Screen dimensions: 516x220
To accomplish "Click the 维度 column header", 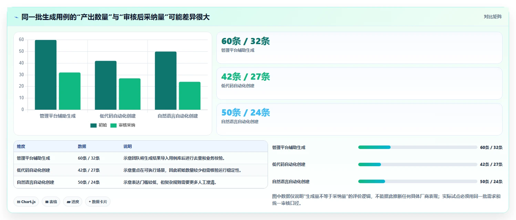I will point(21,147).
